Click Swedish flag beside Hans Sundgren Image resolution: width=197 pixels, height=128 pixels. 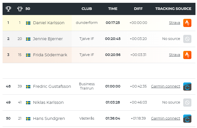click(x=28, y=119)
